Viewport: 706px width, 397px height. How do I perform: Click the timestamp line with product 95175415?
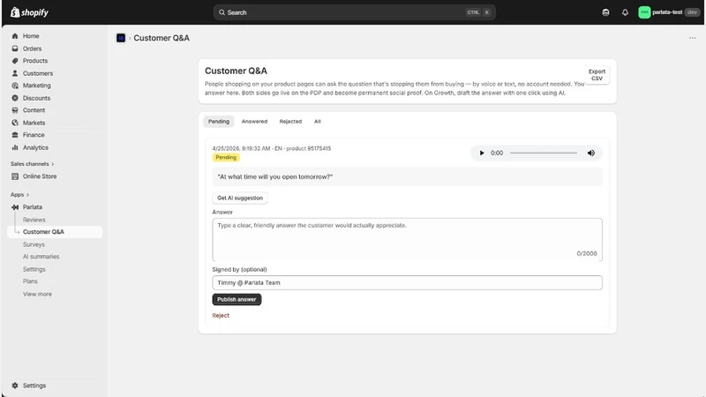coord(272,148)
